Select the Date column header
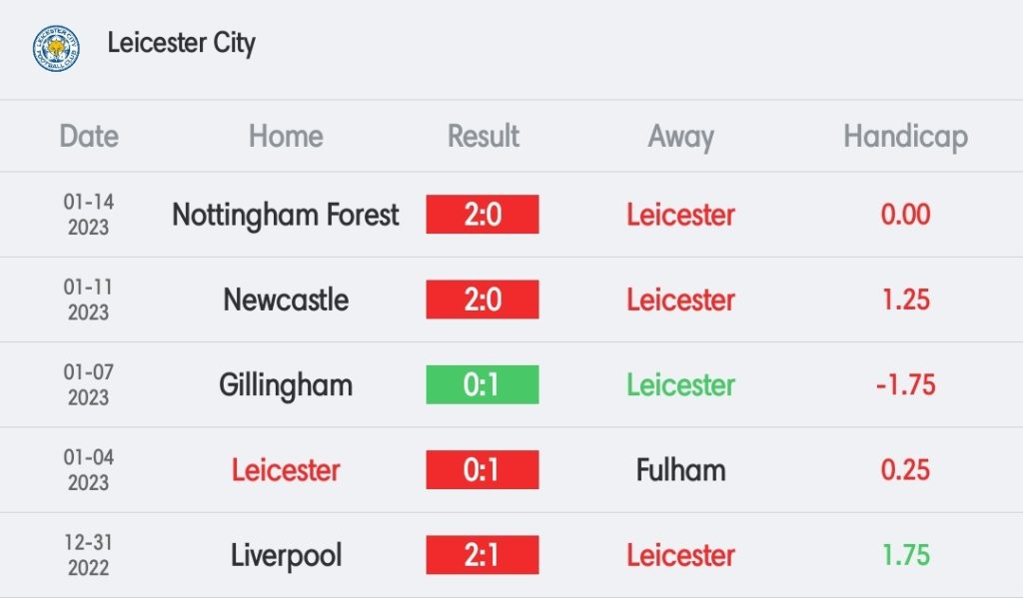The width and height of the screenshot is (1023, 598). [x=89, y=137]
